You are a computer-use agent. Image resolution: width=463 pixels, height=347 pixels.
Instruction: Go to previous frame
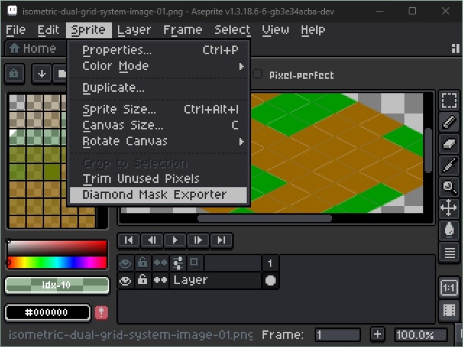point(152,240)
